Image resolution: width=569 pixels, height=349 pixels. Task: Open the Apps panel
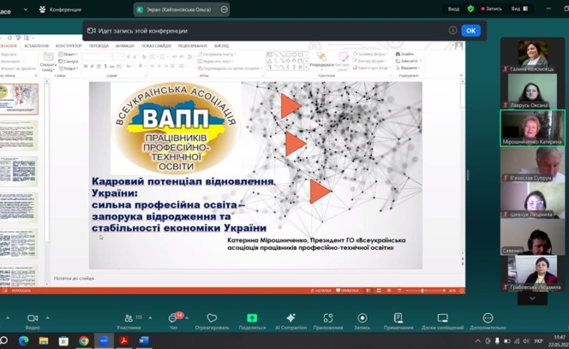328,318
